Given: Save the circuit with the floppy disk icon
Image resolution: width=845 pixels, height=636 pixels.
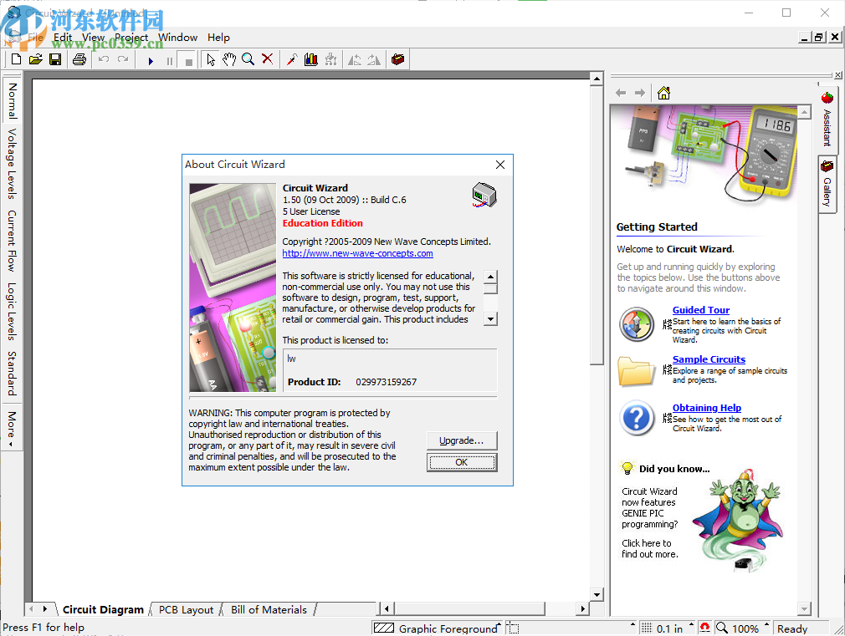Looking at the screenshot, I should 55,59.
